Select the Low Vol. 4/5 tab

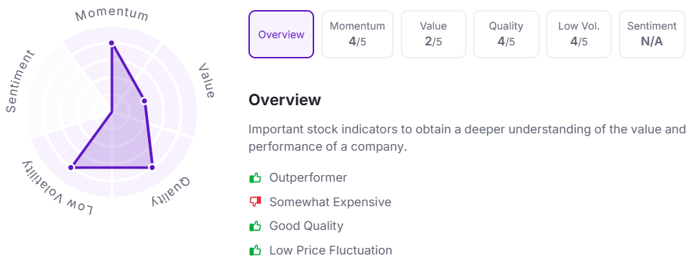[578, 35]
